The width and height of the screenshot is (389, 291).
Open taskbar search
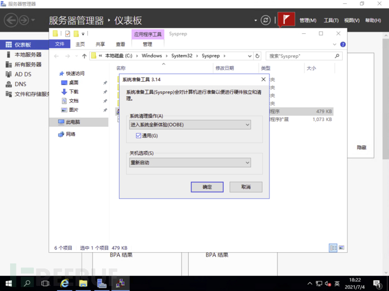[27, 283]
